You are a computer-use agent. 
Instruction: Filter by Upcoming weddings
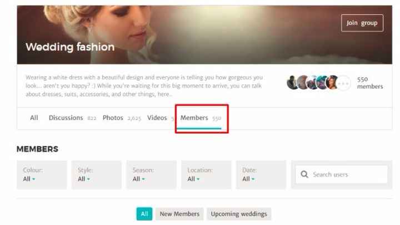239,214
